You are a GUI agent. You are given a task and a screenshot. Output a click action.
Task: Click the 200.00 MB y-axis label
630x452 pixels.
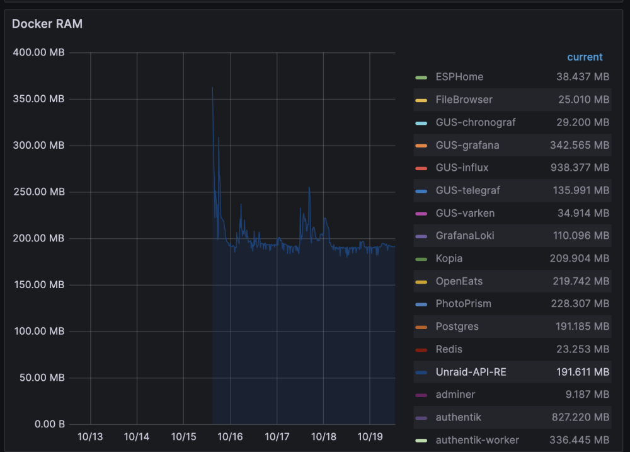[x=38, y=238]
